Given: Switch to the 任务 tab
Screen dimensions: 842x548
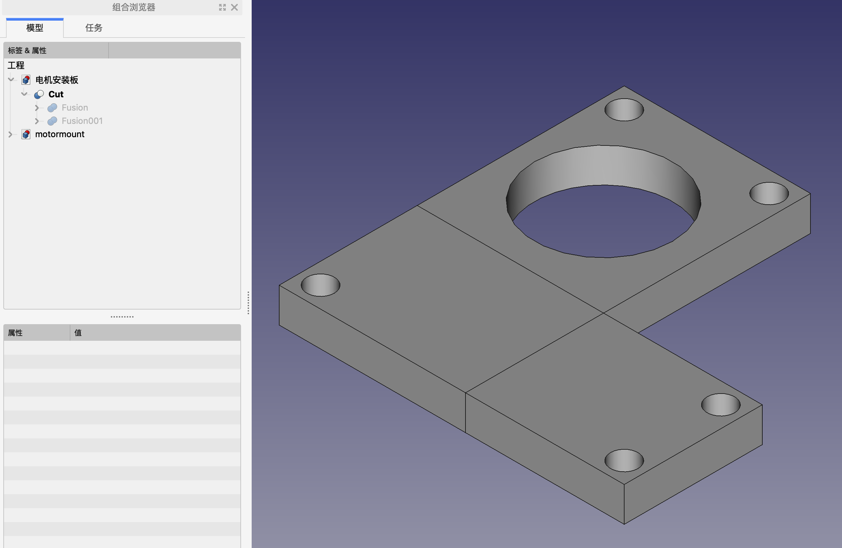Looking at the screenshot, I should coord(94,28).
